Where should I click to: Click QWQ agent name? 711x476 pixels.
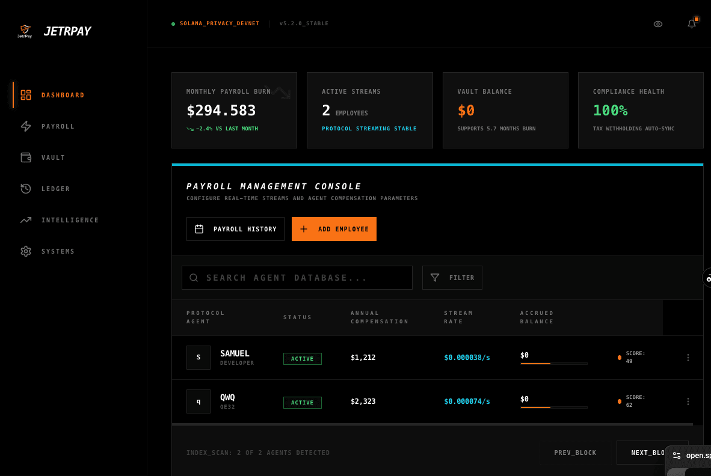coord(227,397)
